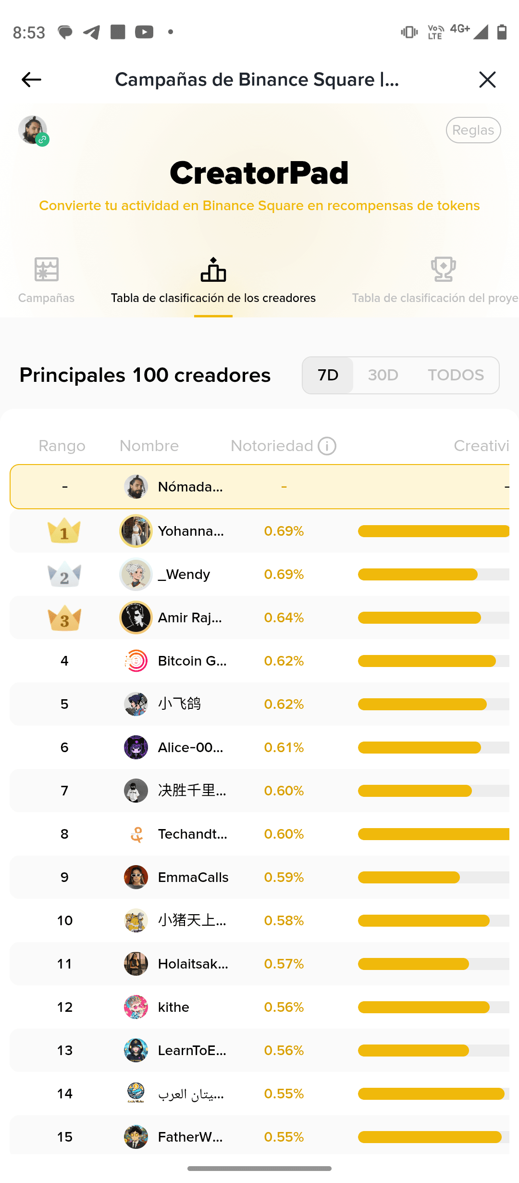The image size is (519, 1183).
Task: Tap Bitcoin G... creator avatar
Action: tap(136, 661)
